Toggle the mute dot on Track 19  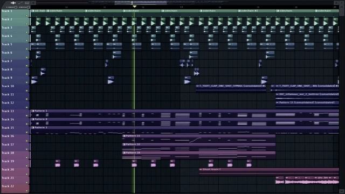coord(27,166)
